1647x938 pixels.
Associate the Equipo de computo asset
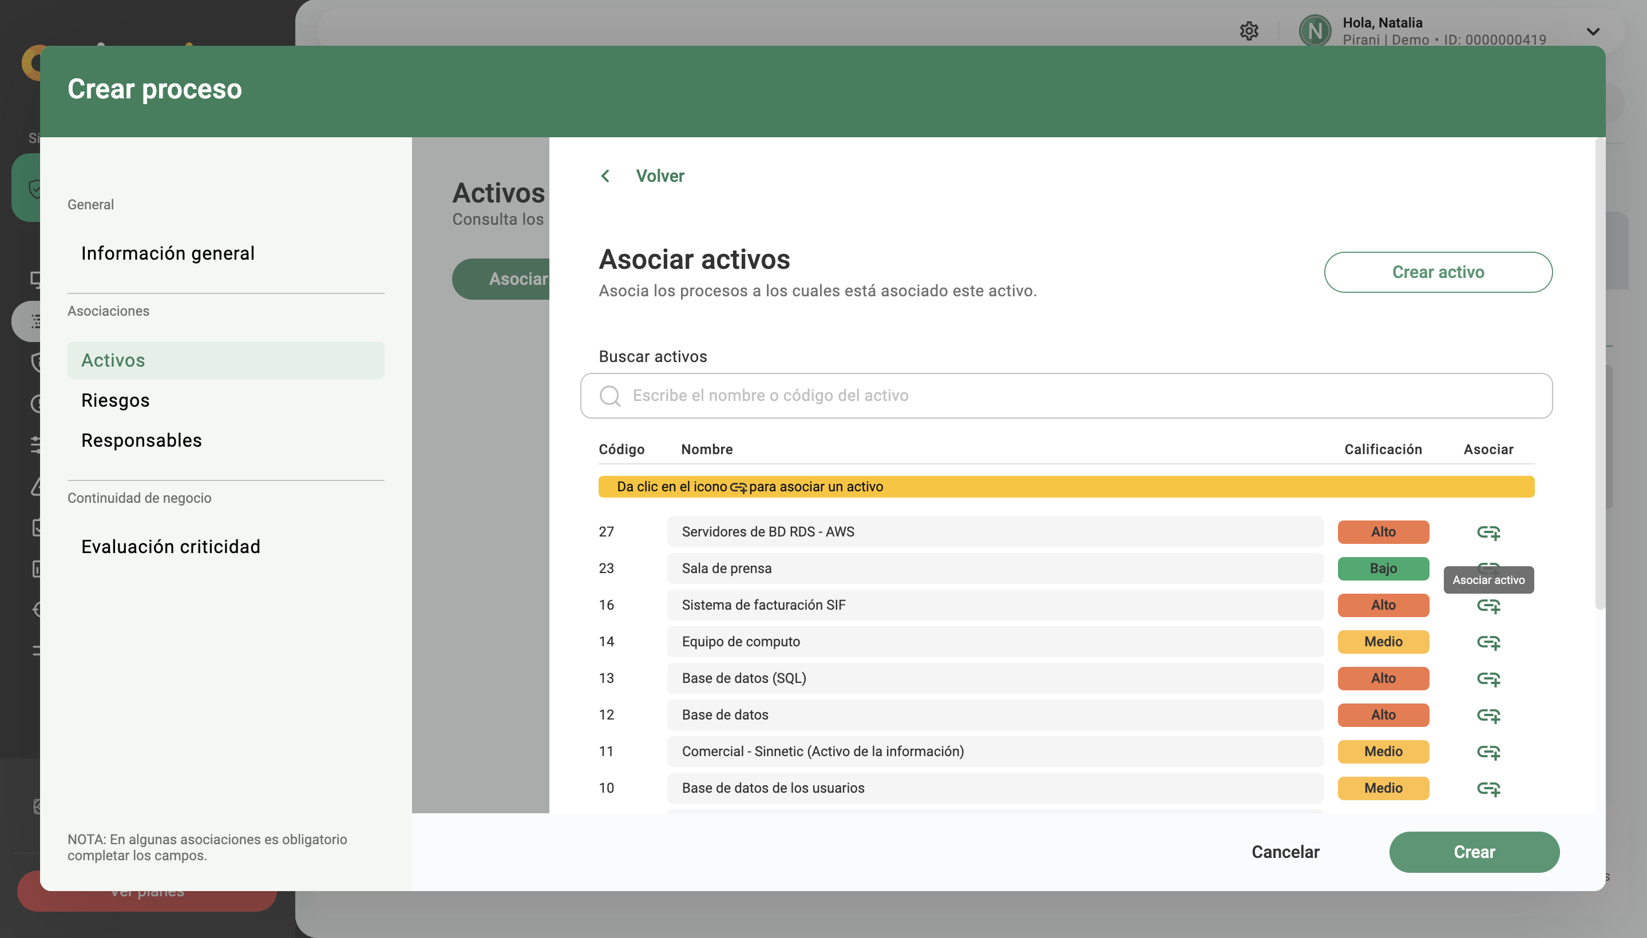coord(1488,642)
